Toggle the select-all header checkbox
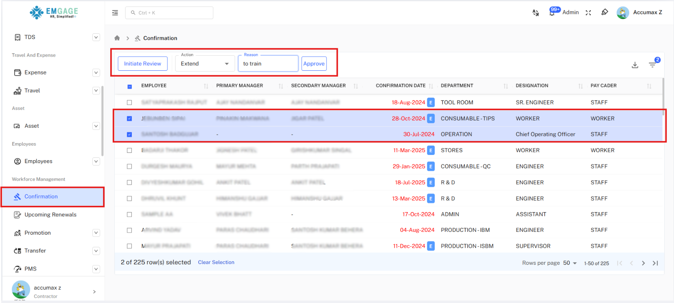The image size is (674, 303). pos(129,86)
